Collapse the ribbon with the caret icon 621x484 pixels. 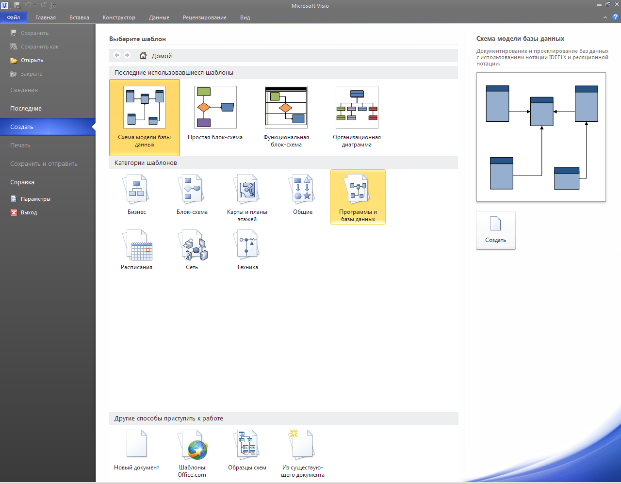coord(605,17)
